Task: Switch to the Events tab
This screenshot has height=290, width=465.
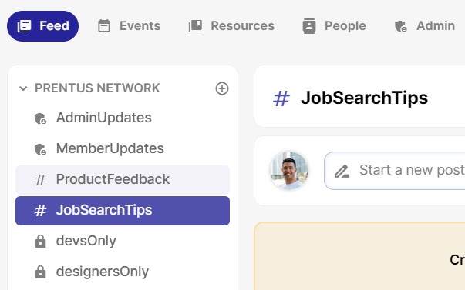Action: pyautogui.click(x=130, y=26)
